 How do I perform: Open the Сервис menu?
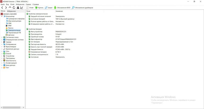pyautogui.click(x=28, y=4)
